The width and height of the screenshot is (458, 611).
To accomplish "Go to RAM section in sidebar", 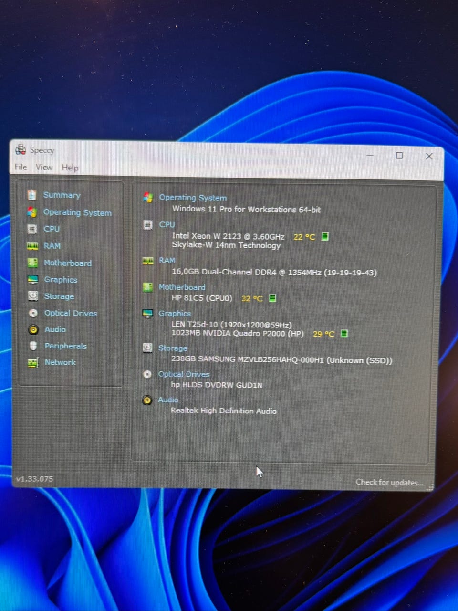I will coord(52,246).
